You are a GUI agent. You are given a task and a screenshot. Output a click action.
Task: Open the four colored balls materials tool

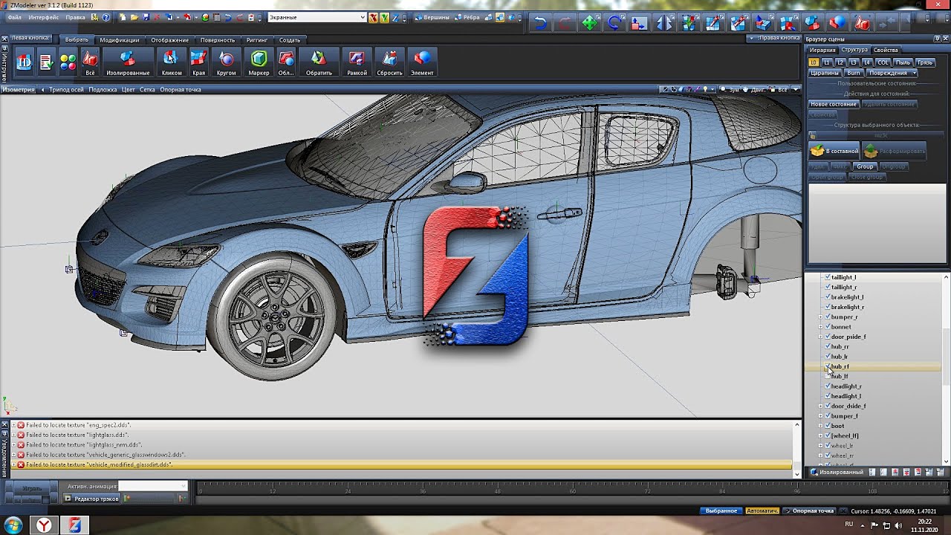(68, 62)
